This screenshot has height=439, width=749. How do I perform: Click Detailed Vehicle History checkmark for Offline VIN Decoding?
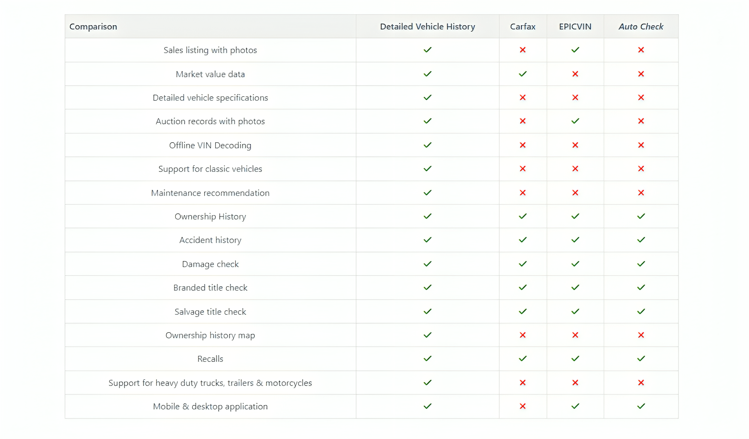(427, 145)
